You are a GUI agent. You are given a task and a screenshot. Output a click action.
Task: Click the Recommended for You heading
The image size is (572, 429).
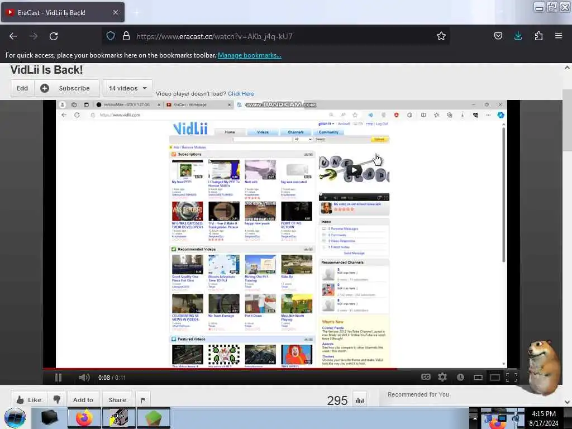418,394
